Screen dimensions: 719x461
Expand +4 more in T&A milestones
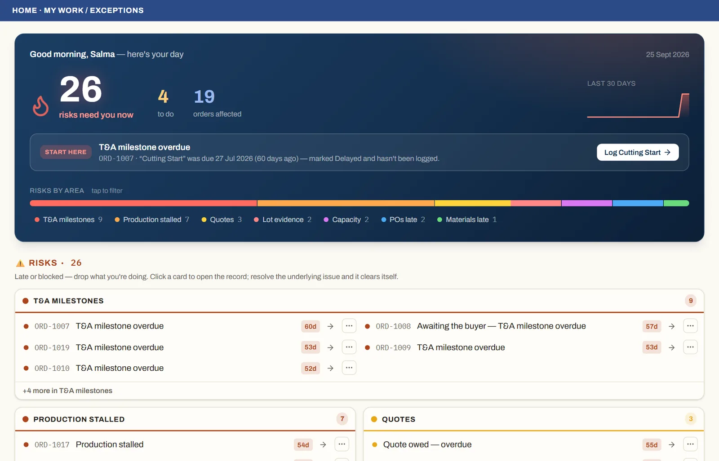tap(67, 391)
